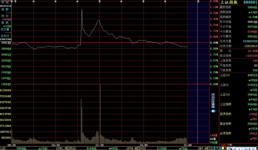The height and width of the screenshot is (150, 258).
Task: Click the 768家 green count beside chart
Action: click(x=214, y=143)
